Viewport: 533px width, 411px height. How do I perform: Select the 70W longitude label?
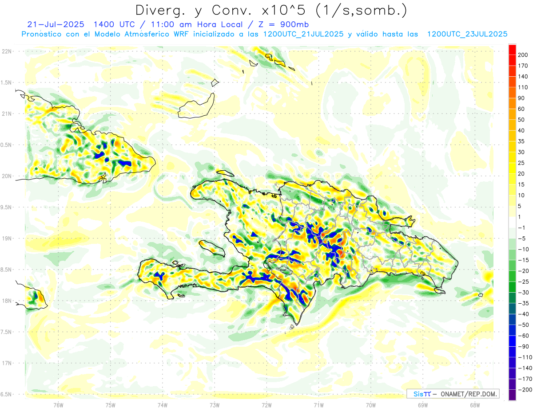point(371,405)
